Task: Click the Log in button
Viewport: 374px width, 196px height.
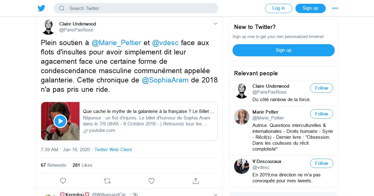Action: (x=278, y=8)
